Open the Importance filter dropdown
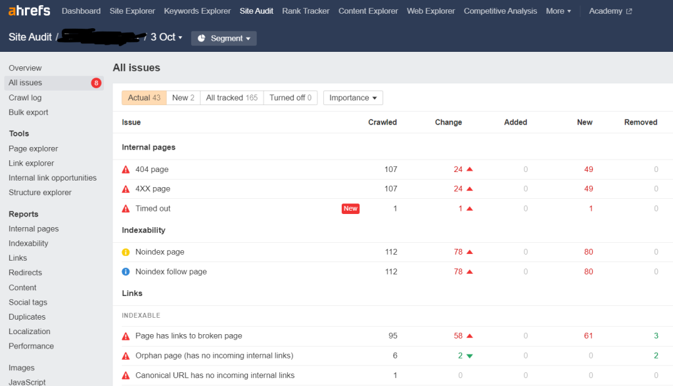Screen dimensions: 673x386 [x=353, y=98]
